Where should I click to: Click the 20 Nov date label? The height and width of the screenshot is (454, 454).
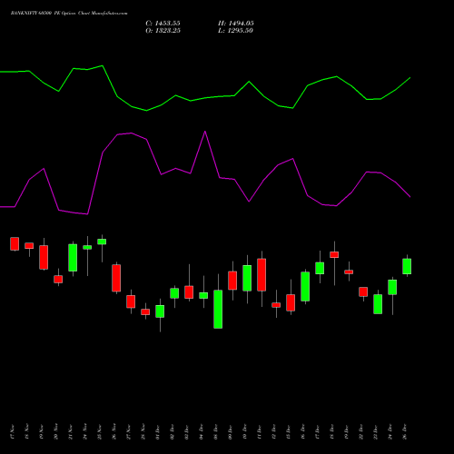[x=56, y=432]
